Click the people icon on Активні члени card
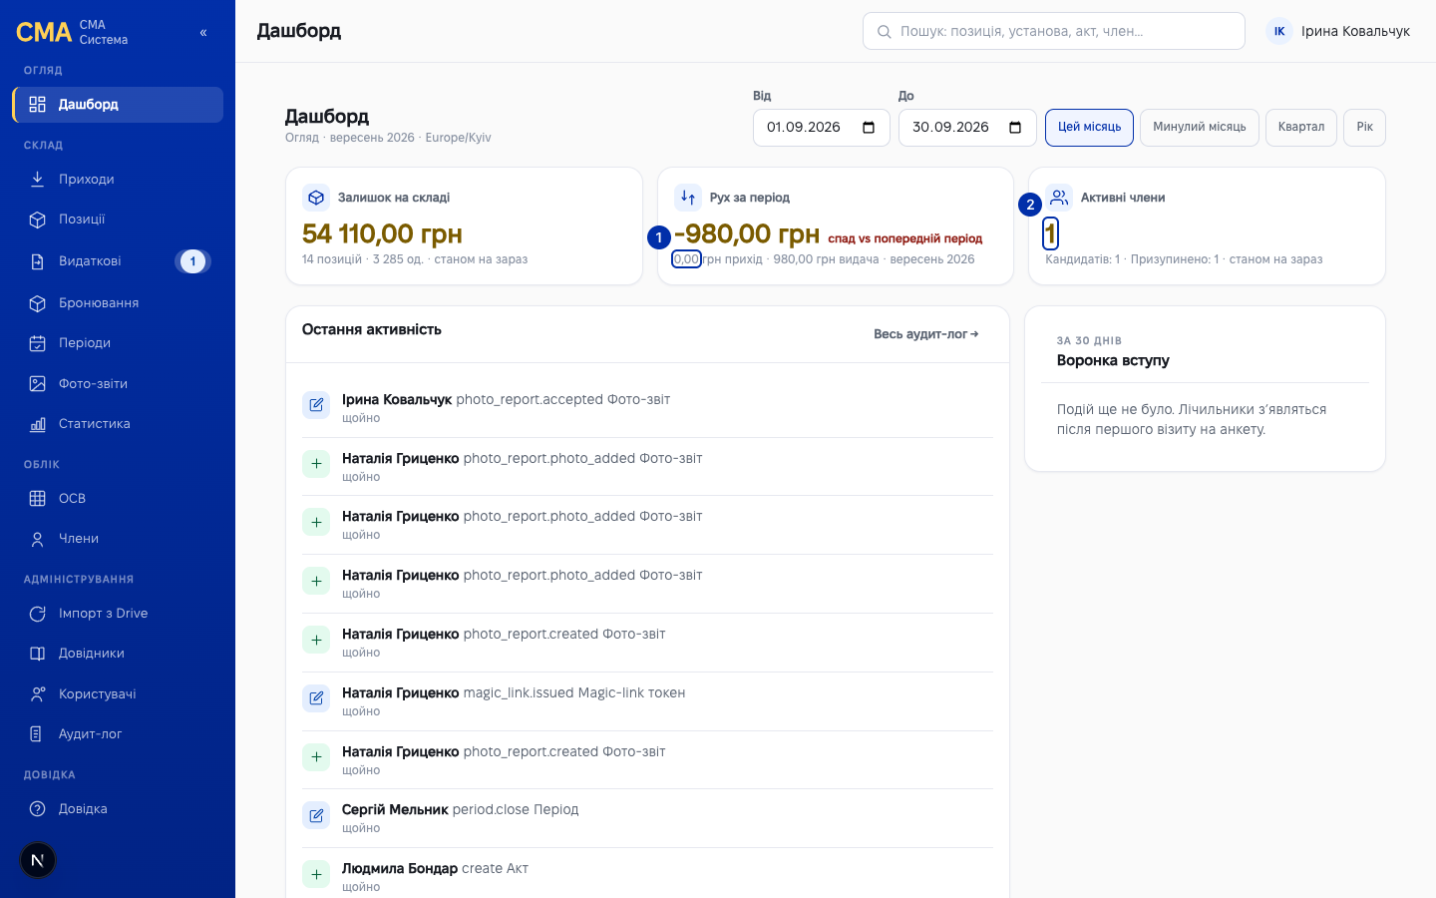Viewport: 1436px width, 898px height. (x=1059, y=198)
